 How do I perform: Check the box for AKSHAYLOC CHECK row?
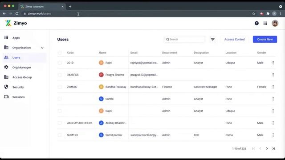coord(60,123)
